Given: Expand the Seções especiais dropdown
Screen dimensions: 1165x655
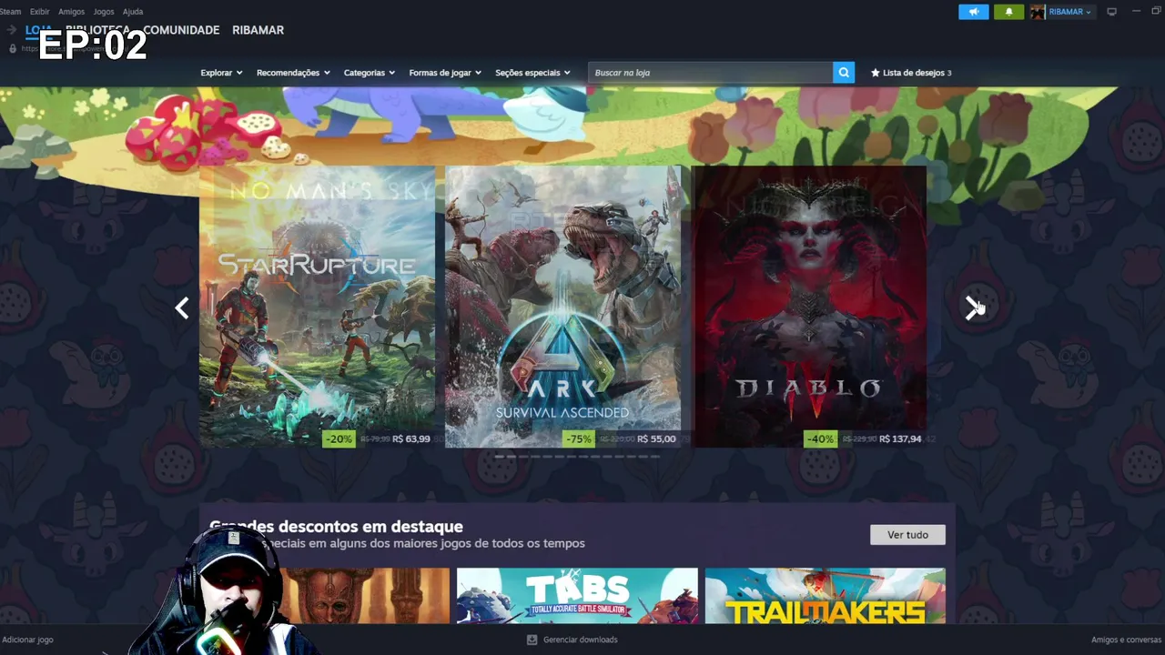Looking at the screenshot, I should (x=532, y=73).
